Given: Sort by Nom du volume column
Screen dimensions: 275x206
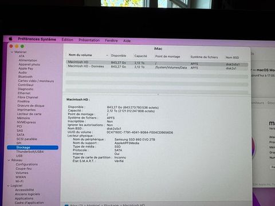Looking at the screenshot, I should tap(80, 55).
